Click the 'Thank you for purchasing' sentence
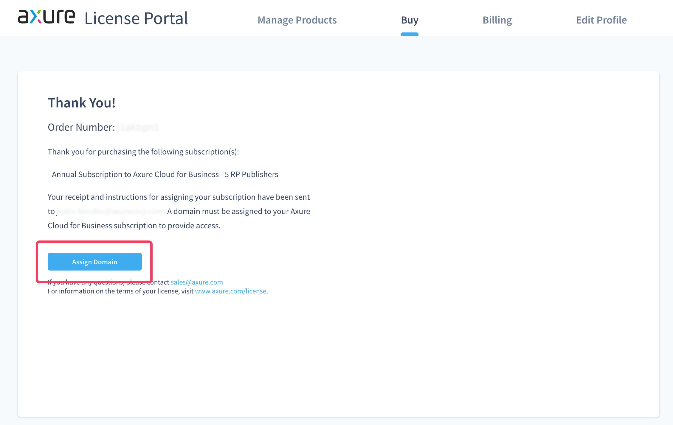This screenshot has height=425, width=673. point(143,152)
